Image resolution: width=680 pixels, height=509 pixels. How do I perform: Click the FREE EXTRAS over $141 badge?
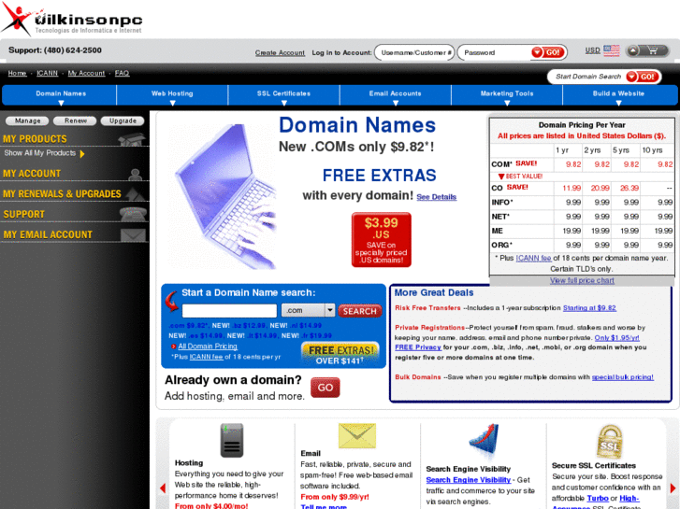point(340,354)
